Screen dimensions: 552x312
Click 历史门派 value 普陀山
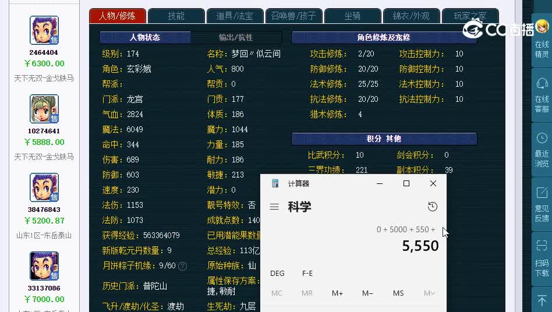155,286
